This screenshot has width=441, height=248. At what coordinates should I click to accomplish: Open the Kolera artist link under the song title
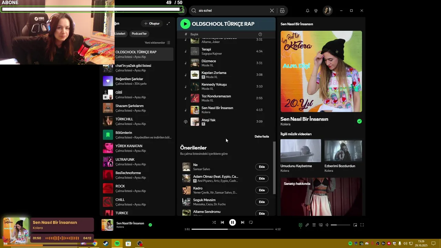point(285,124)
